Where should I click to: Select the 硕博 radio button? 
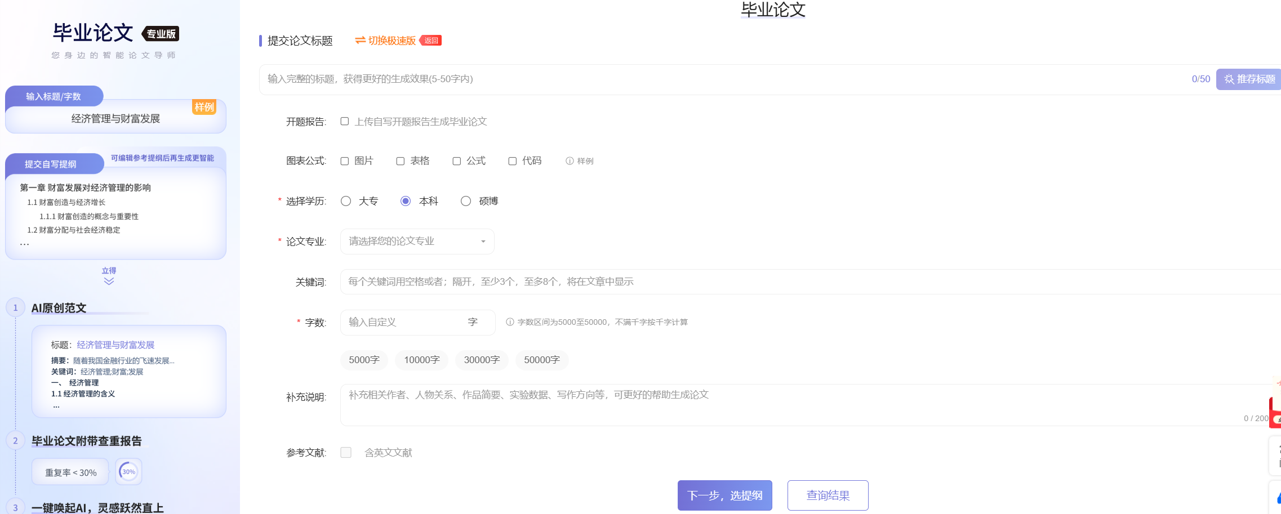(x=466, y=201)
